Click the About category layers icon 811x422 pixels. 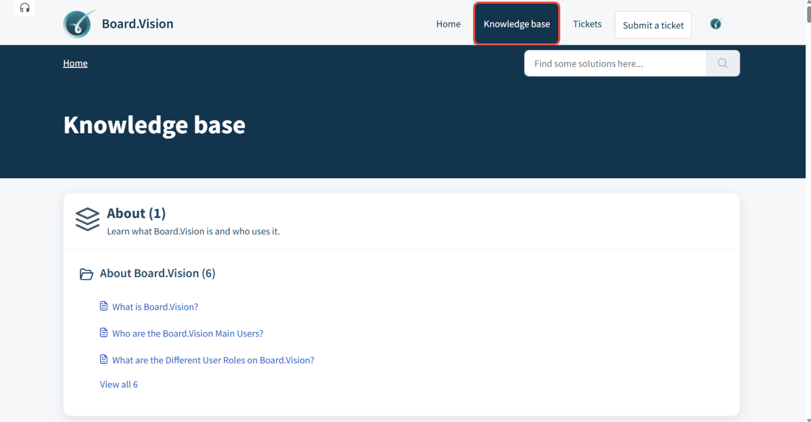[x=87, y=220]
